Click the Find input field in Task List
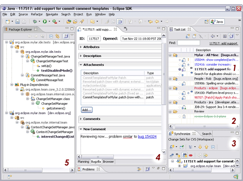243x181 pixels. point(189,43)
